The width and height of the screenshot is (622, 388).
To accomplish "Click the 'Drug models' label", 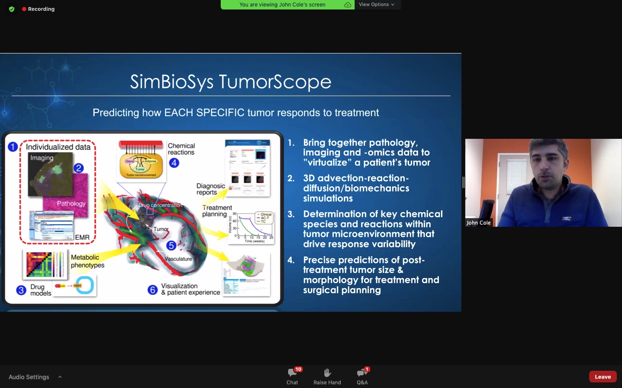I will click(41, 290).
